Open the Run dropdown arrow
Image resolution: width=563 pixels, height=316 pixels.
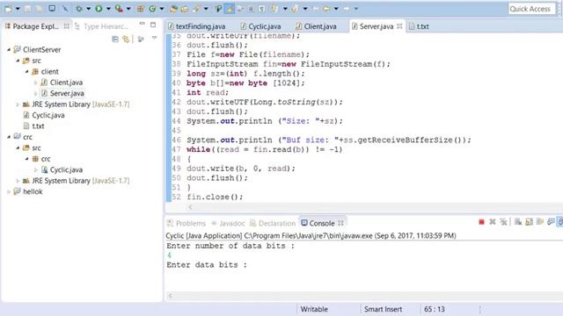tap(108, 9)
